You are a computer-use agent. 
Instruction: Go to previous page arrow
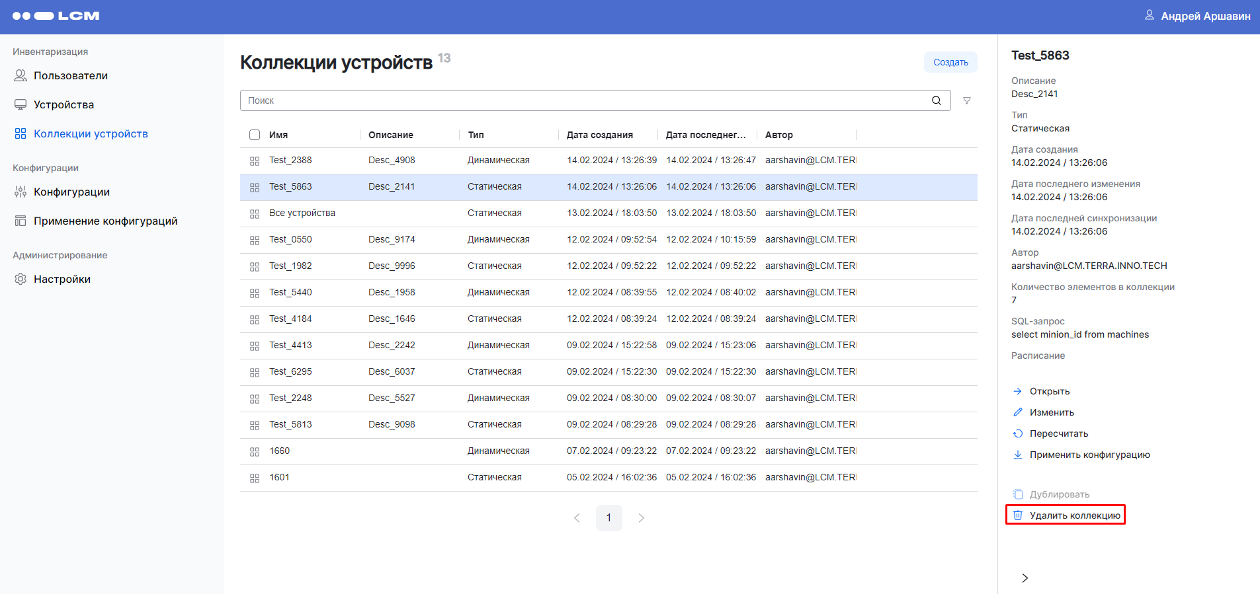[577, 518]
